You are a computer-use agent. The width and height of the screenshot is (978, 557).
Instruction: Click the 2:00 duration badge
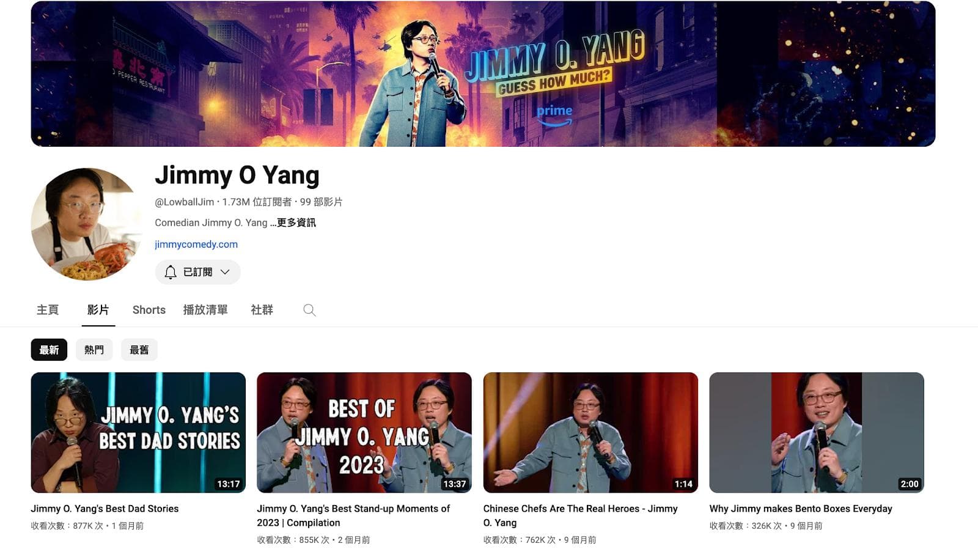910,484
